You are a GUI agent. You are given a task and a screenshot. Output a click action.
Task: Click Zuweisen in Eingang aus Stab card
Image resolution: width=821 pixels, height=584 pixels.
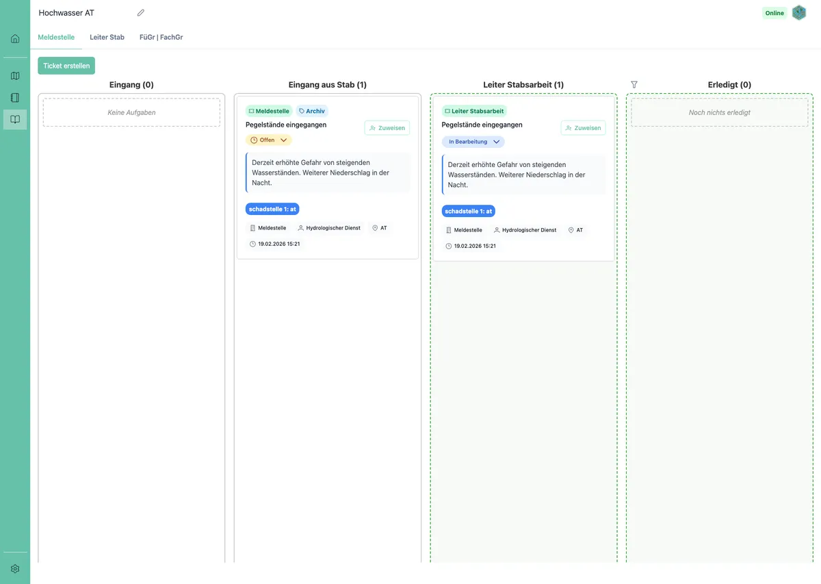point(387,128)
